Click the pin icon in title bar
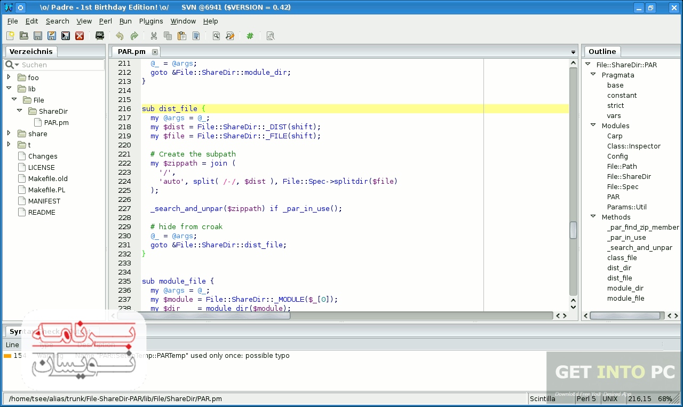 (20, 7)
